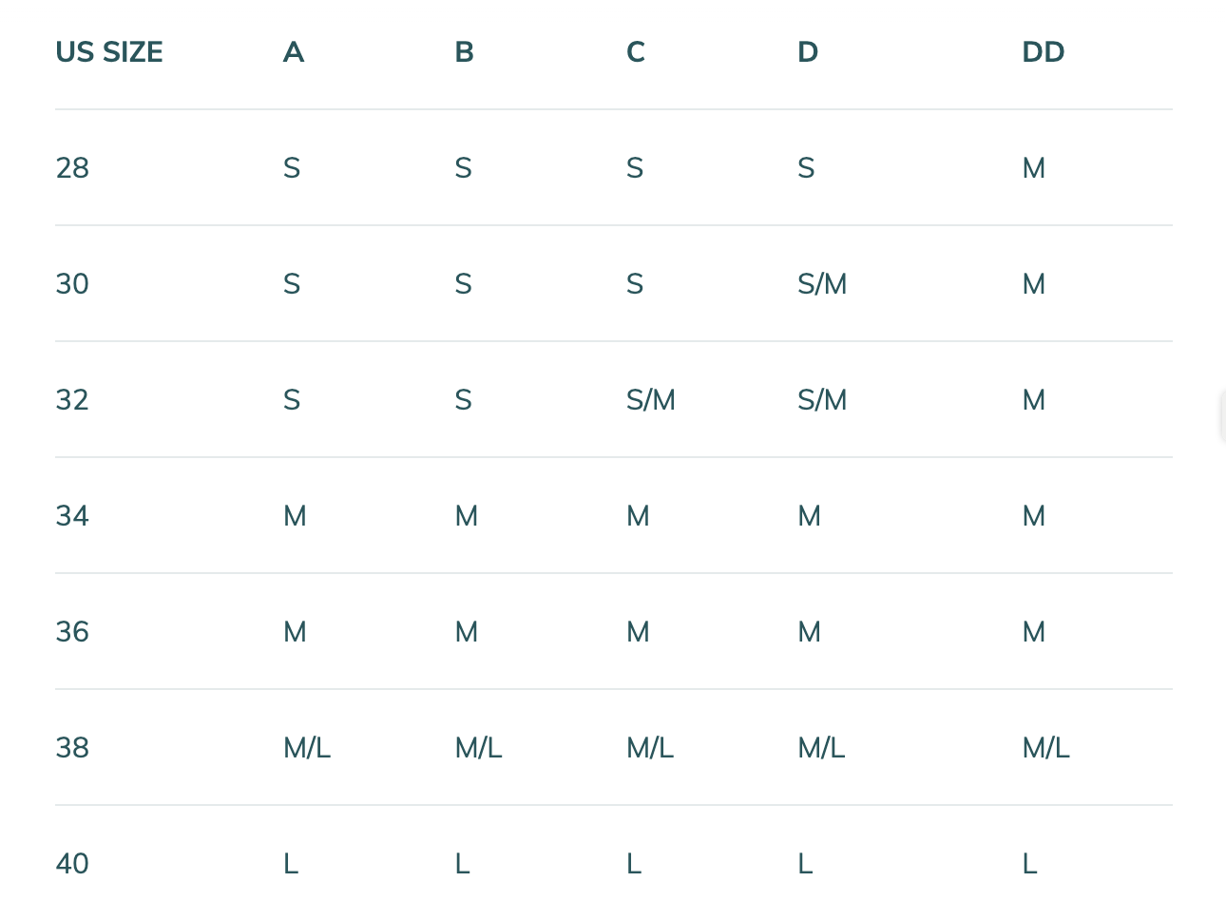Click the DD column header
1226x920 pixels.
coord(1043,52)
